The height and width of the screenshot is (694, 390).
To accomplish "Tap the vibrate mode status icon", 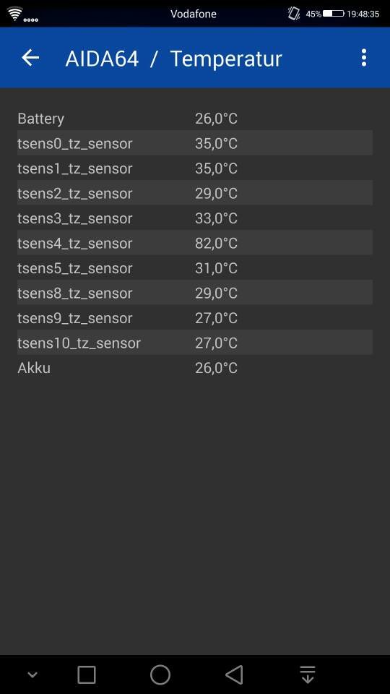I will point(294,14).
